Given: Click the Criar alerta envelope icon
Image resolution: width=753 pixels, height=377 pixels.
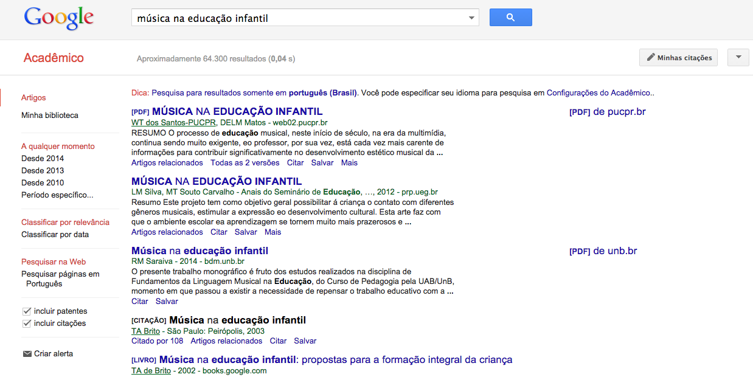Looking at the screenshot, I should [27, 354].
